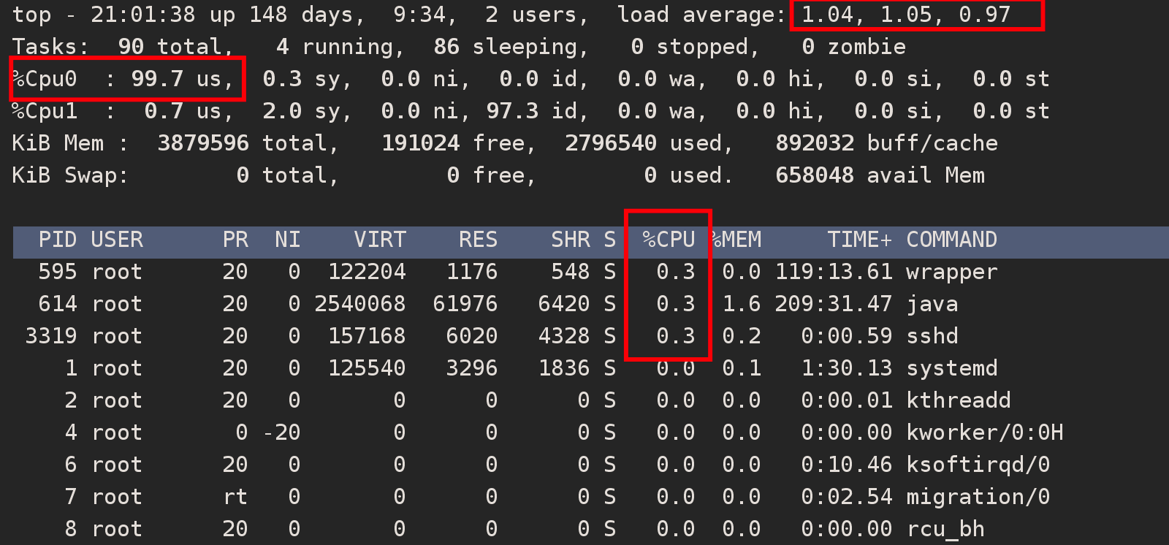Screen dimensions: 1169x545
Task: Click the systemd process command name
Action: tap(951, 368)
